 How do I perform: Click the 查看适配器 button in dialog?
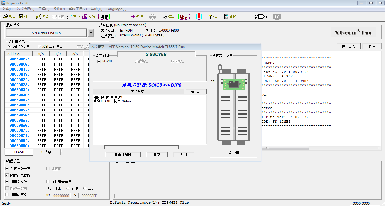[123, 155]
